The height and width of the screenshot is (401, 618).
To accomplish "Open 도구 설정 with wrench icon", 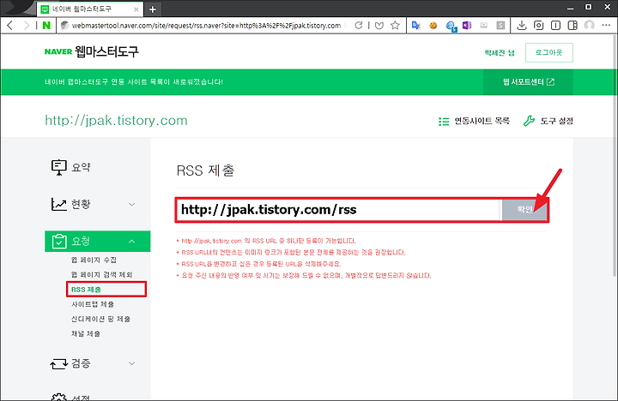I will click(x=548, y=121).
